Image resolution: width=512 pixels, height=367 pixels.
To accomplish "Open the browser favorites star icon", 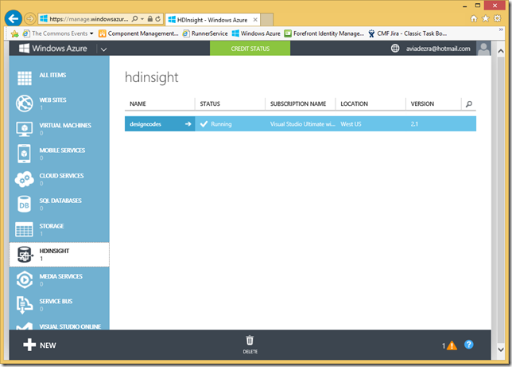I will [x=486, y=18].
